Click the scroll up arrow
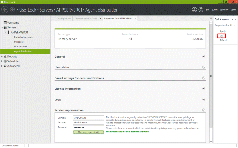Screen dimensions: 238x148 point(211,23)
